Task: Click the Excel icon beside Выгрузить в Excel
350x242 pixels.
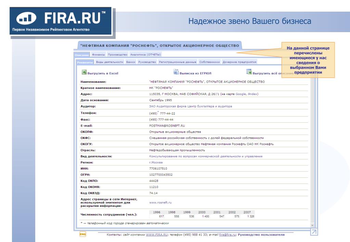Action: (84, 72)
